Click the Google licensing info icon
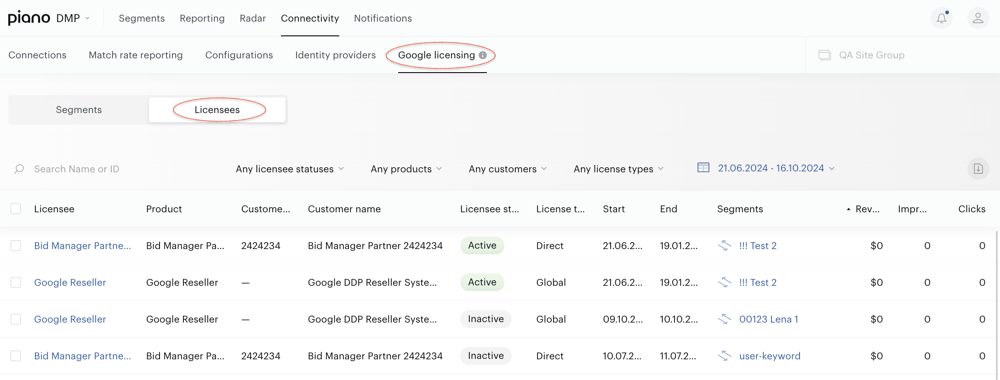Screen dimensions: 1000x380 tap(482, 55)
